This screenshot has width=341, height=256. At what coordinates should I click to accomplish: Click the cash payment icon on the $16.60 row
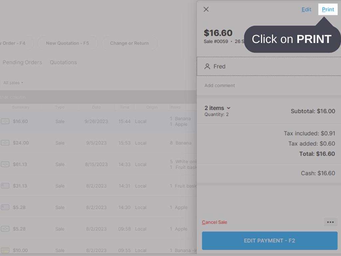(x=5, y=121)
